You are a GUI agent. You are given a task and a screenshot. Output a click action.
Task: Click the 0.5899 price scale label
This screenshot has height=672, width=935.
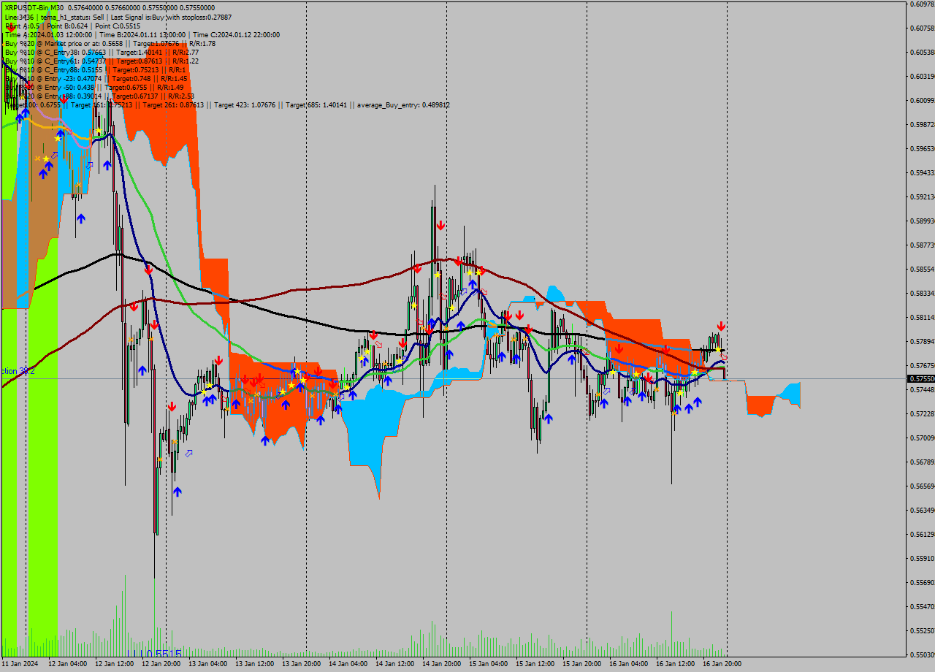923,221
